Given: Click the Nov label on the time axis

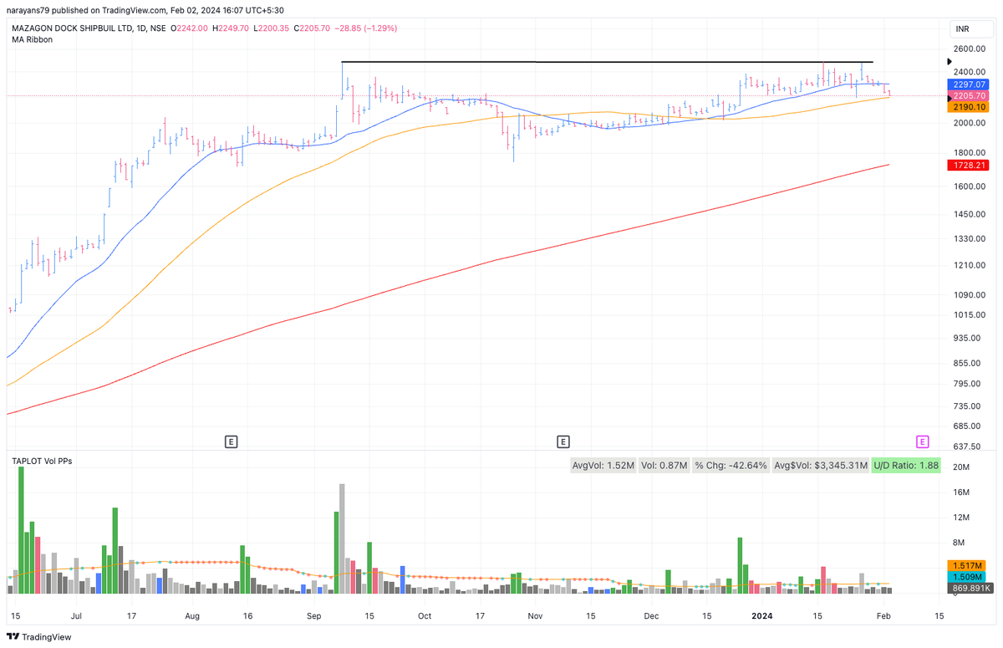Looking at the screenshot, I should tap(536, 616).
